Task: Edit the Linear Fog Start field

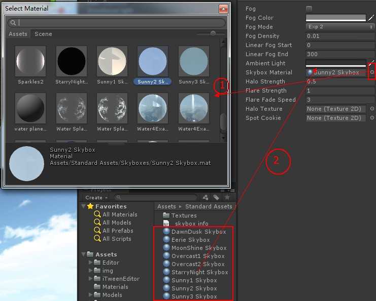Action: (340, 45)
